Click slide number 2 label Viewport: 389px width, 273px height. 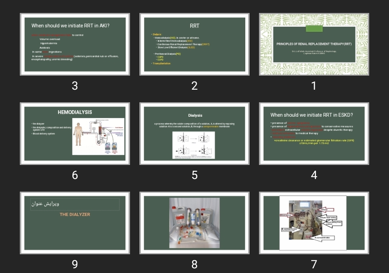194,86
